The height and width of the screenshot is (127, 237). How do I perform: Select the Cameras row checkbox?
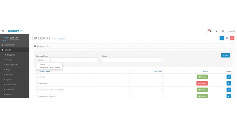point(36,77)
